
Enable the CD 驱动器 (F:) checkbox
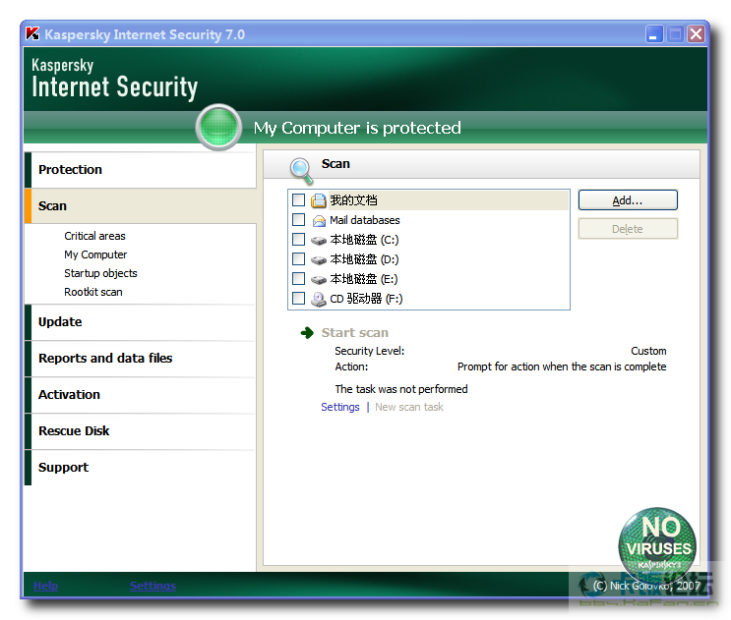(298, 298)
